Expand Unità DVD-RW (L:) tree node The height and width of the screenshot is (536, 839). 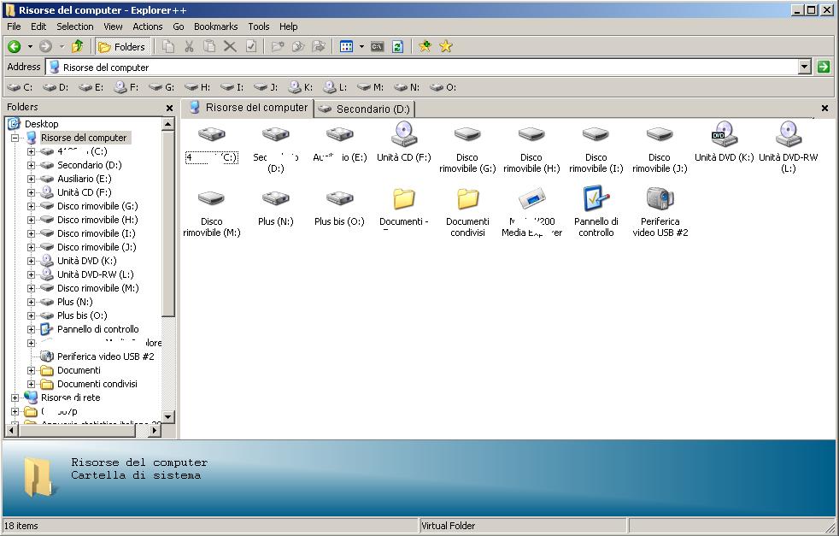coord(32,274)
